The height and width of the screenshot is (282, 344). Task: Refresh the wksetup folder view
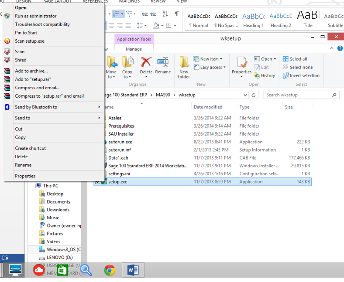tap(253, 95)
